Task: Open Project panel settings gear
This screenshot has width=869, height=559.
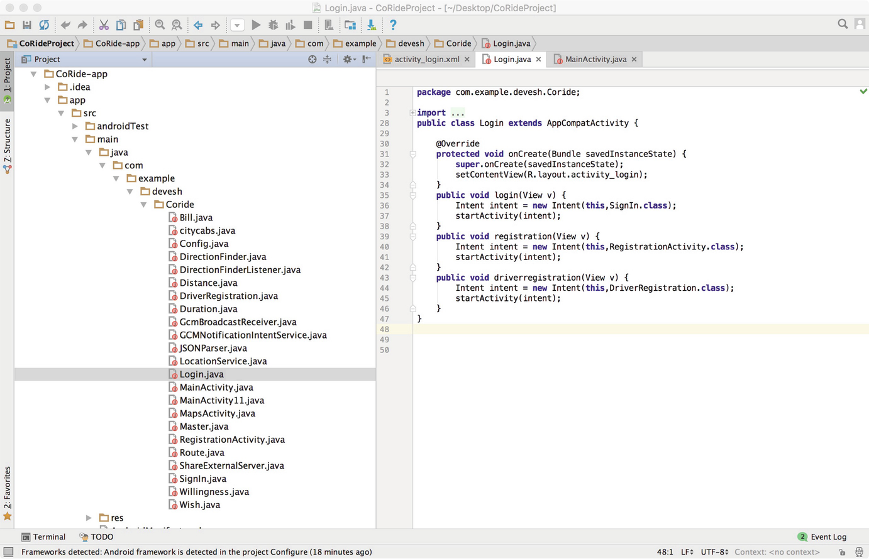Action: pos(348,59)
